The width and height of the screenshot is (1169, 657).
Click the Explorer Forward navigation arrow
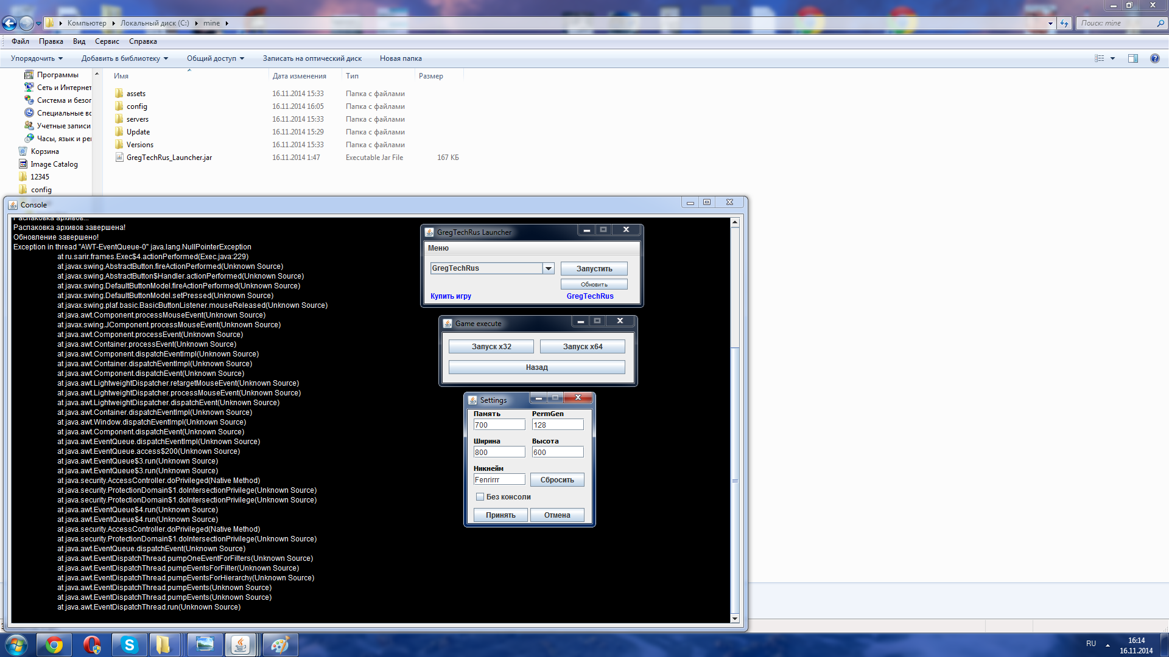pos(26,23)
